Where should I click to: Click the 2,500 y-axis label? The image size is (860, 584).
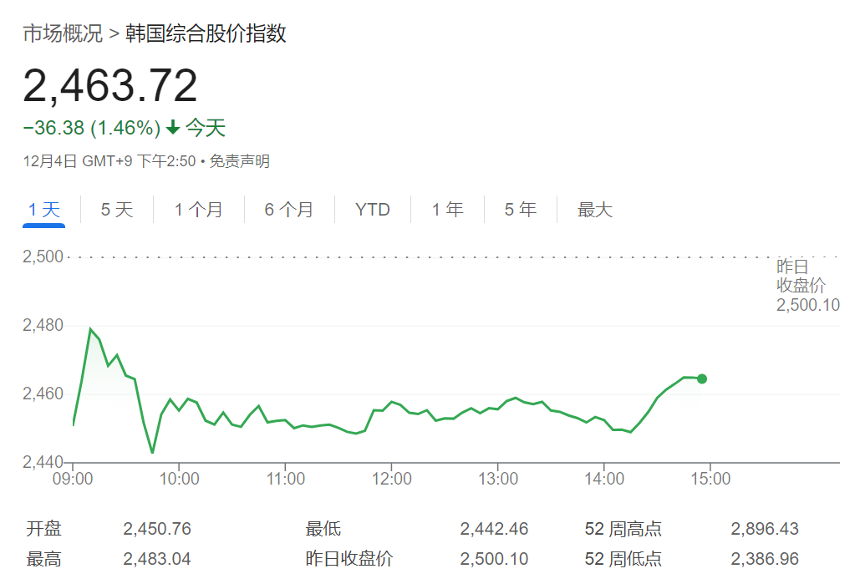[43, 256]
